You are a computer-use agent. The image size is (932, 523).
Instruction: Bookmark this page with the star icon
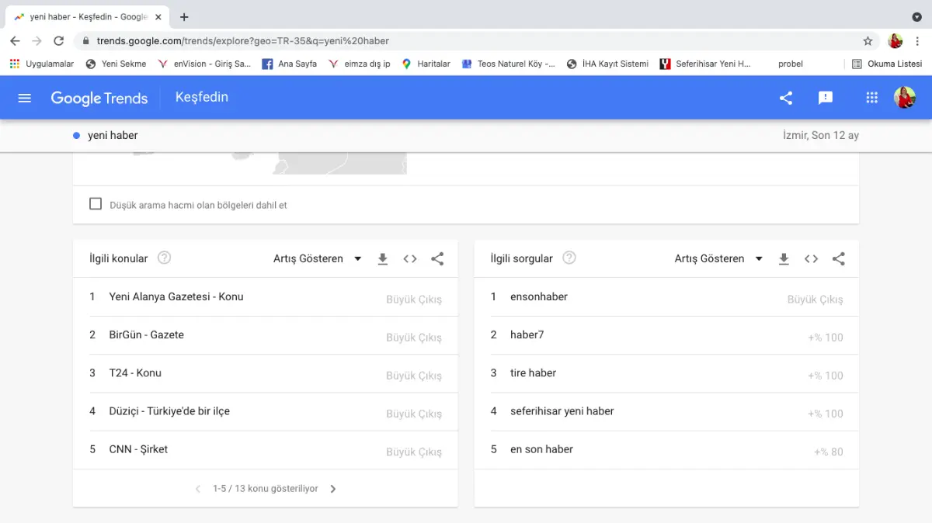click(x=868, y=41)
